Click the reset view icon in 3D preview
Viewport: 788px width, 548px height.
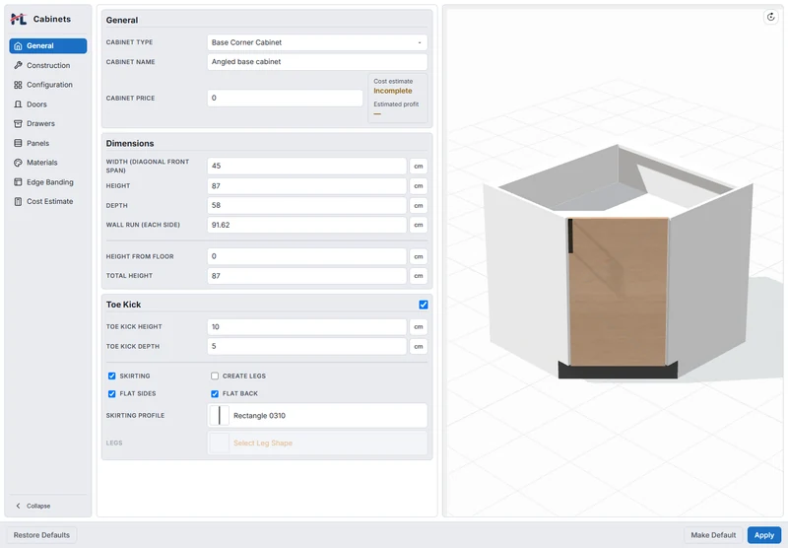771,17
